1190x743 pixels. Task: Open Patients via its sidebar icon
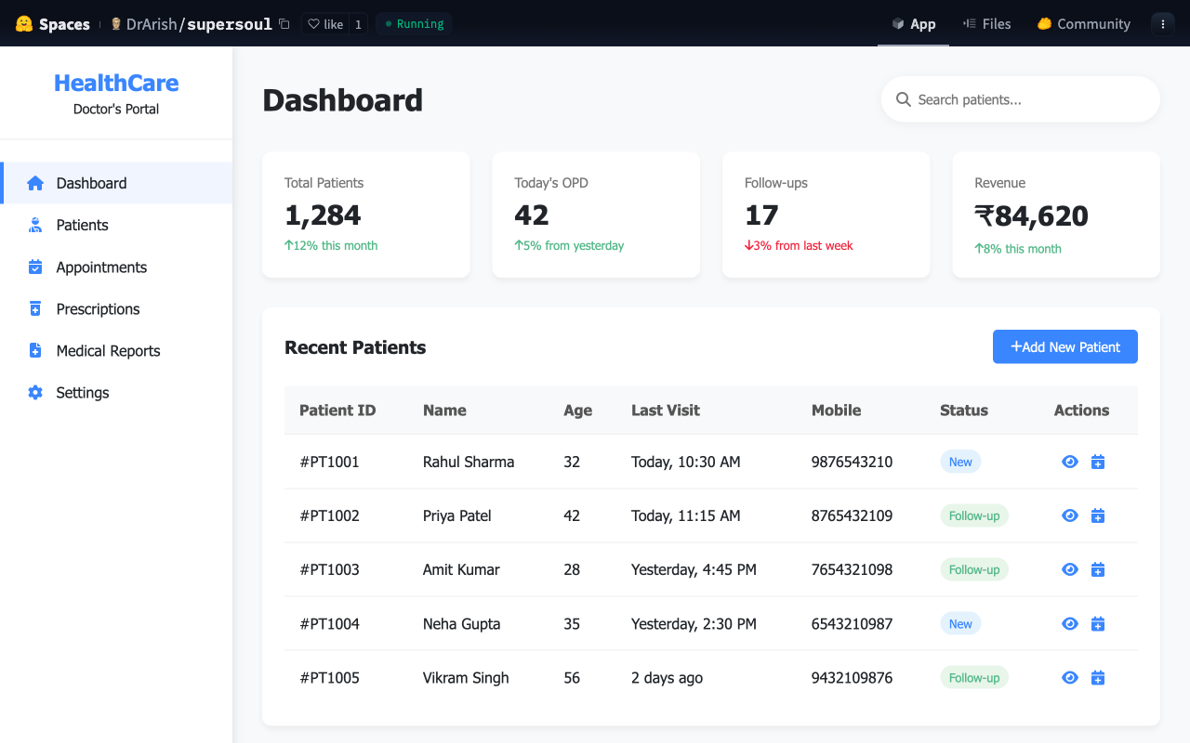coord(35,225)
